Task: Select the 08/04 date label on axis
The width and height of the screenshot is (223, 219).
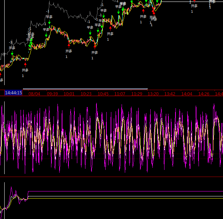Action: pos(34,94)
